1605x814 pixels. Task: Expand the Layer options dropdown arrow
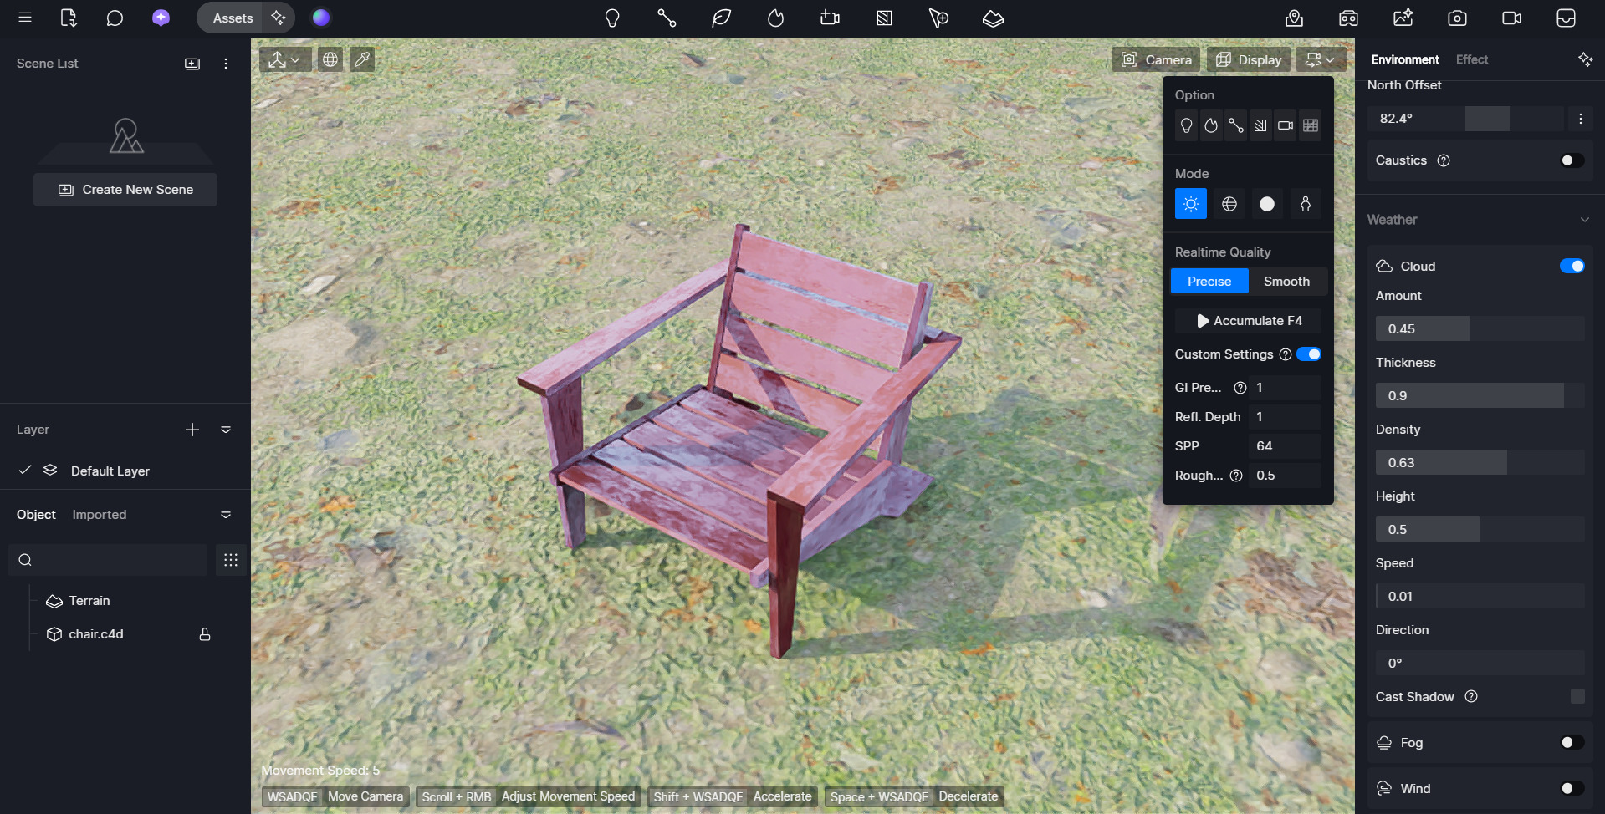click(226, 430)
